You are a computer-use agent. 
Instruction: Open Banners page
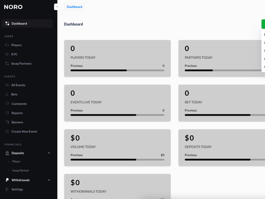pos(17,122)
